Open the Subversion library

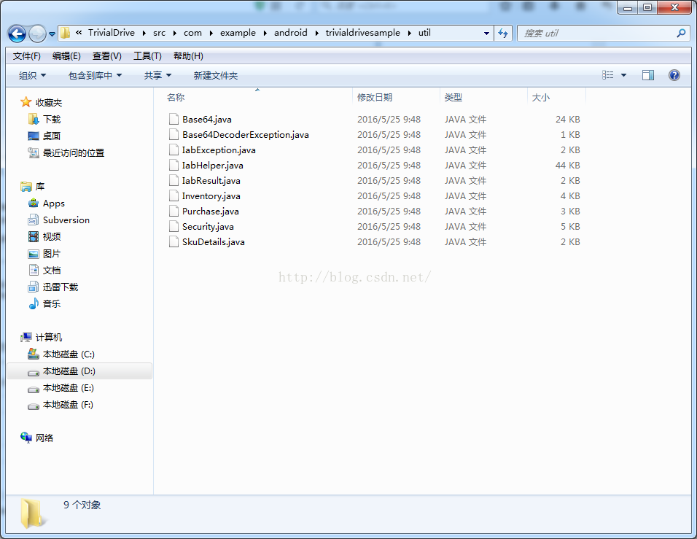point(66,220)
